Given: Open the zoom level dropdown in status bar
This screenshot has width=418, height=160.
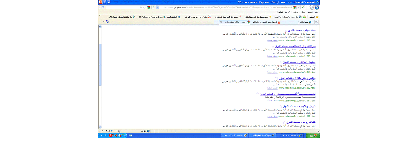Looking at the screenshot, I should point(103,131).
